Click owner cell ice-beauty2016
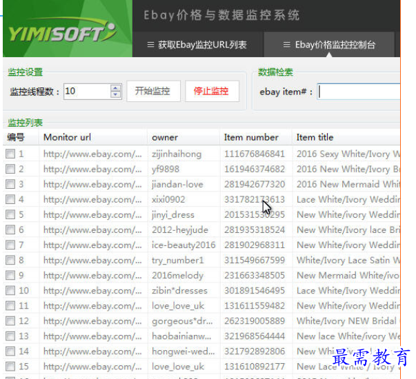The width and height of the screenshot is (416, 379). (184, 245)
